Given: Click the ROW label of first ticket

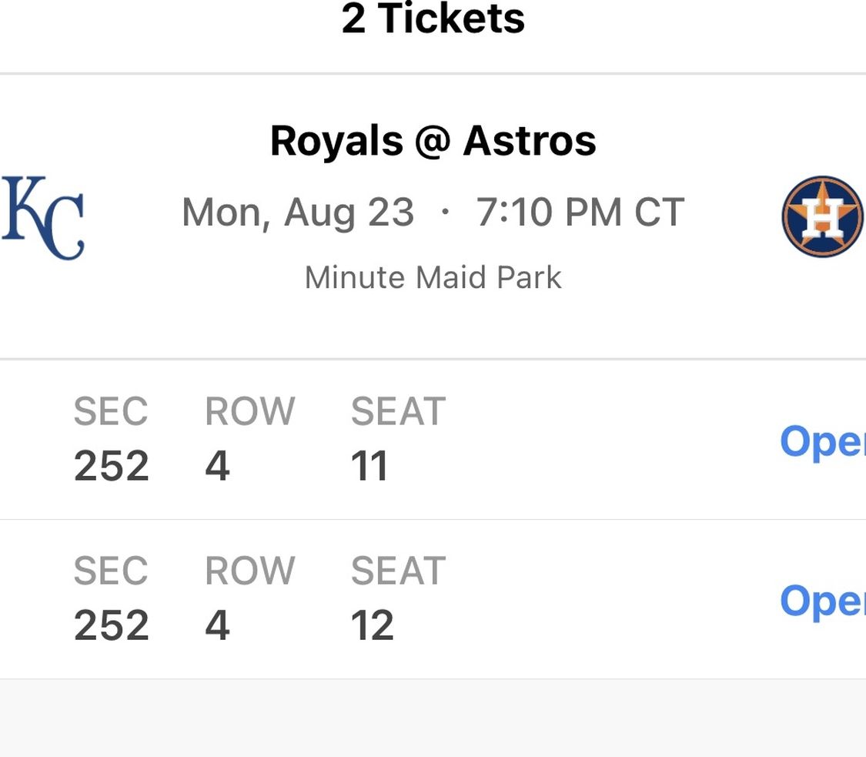Looking at the screenshot, I should 250,412.
